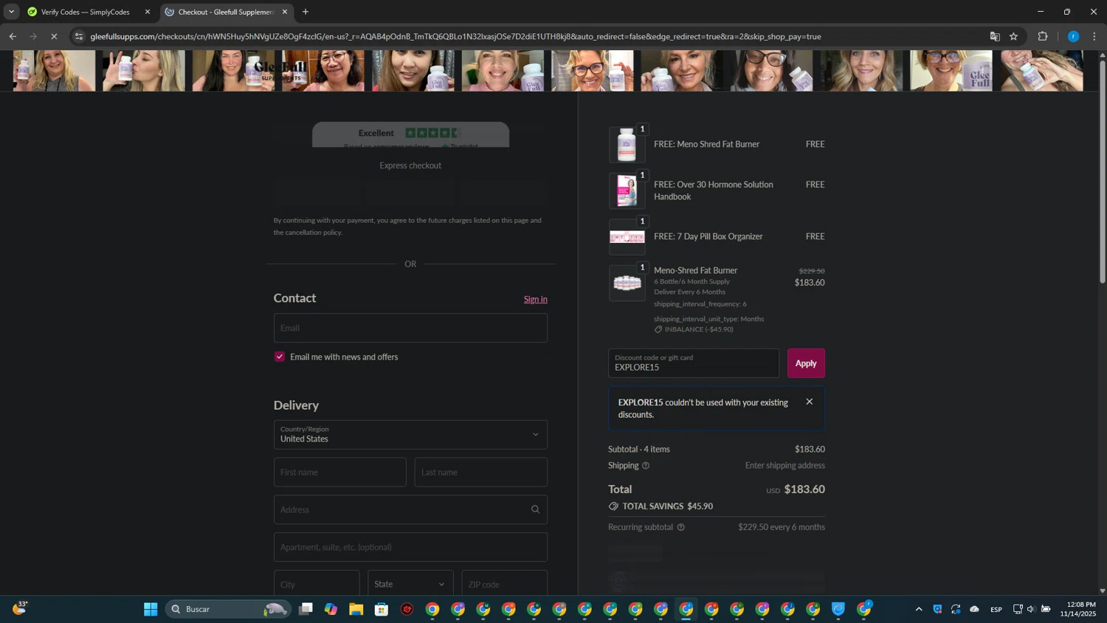The image size is (1107, 623).
Task: Uncheck Email me with news and offers
Action: pyautogui.click(x=280, y=357)
